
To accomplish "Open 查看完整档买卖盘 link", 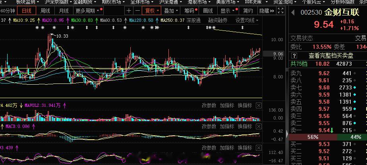I will click(331, 56).
